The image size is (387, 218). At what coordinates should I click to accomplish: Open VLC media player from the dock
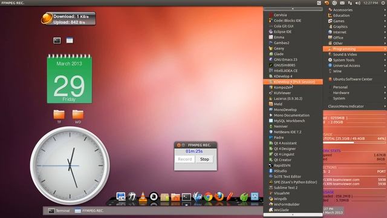143,197
